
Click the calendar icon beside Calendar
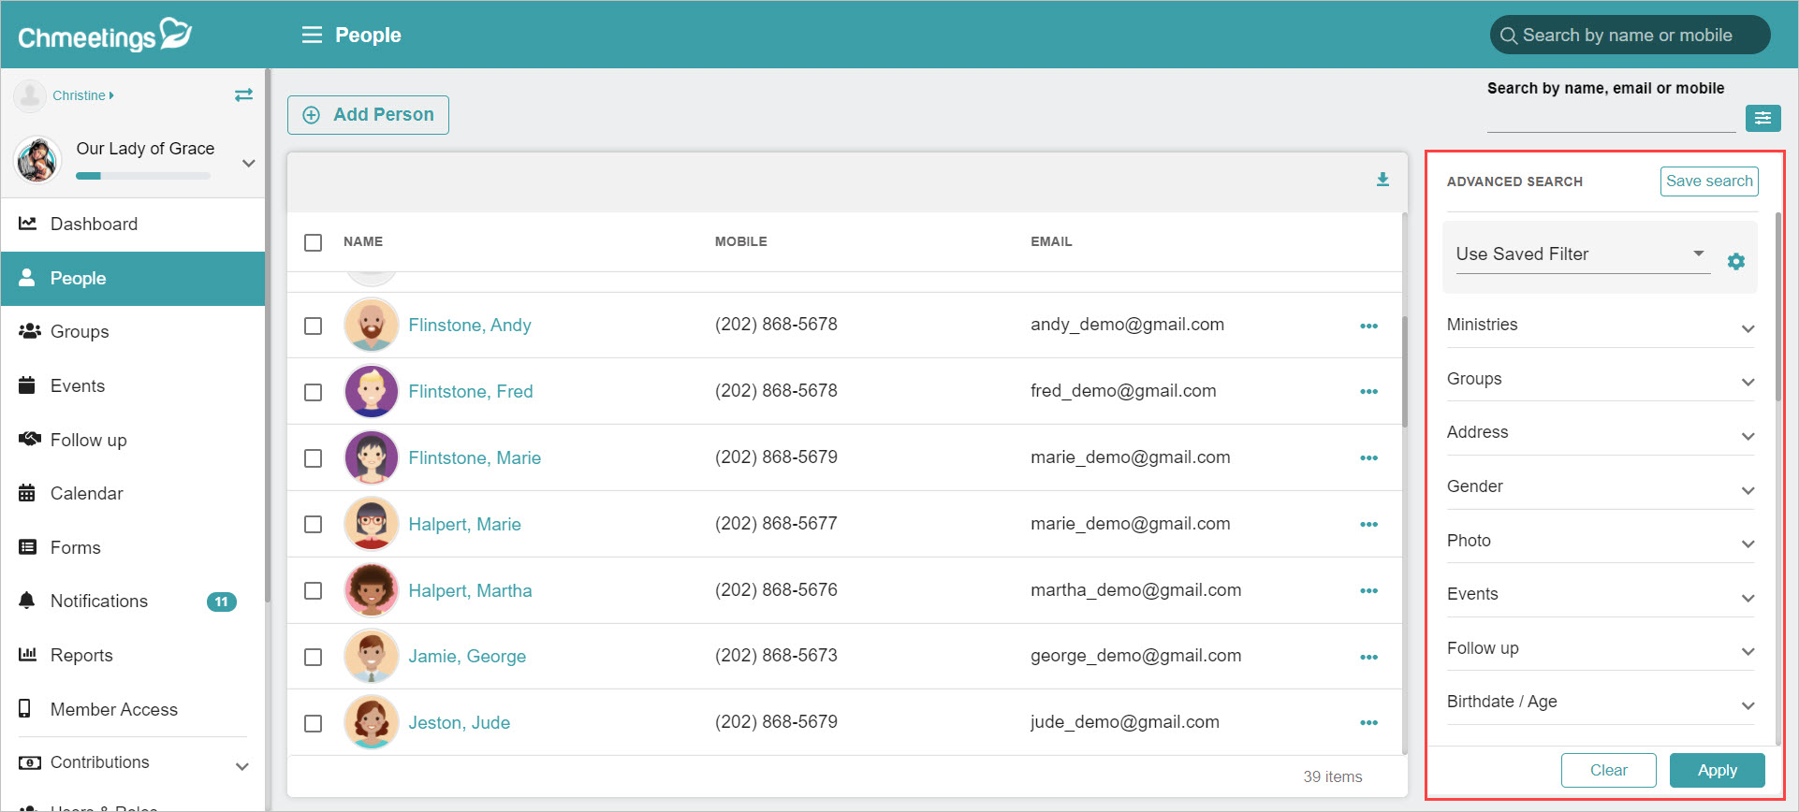point(27,493)
